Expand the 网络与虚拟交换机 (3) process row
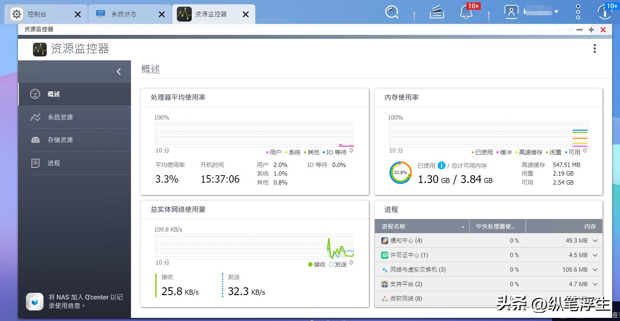Viewport: 620px width, 321px height. coord(595,270)
